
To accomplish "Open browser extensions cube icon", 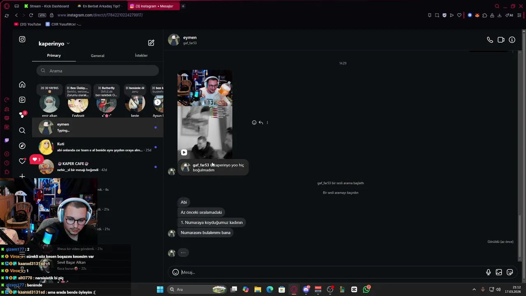I will [x=484, y=15].
